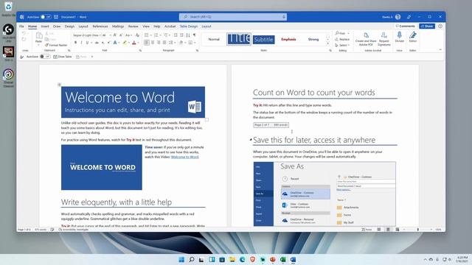Apply the Emphasis style
This screenshot has width=472, height=265.
[x=288, y=39]
